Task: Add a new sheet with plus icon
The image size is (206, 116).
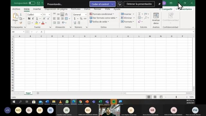Action: point(38,93)
